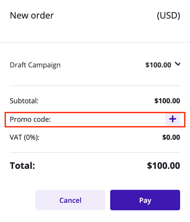Select the Subtotal label
This screenshot has width=190, height=222.
pyautogui.click(x=24, y=101)
